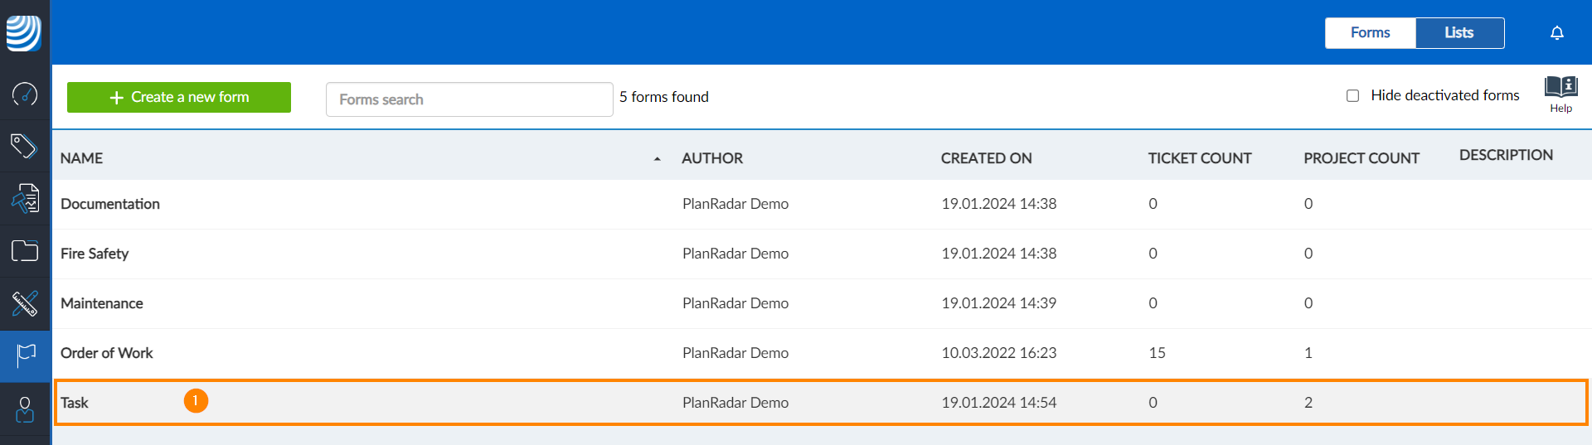Toggle the NAME column sort arrow
Screen dimensions: 1592x445
point(658,159)
